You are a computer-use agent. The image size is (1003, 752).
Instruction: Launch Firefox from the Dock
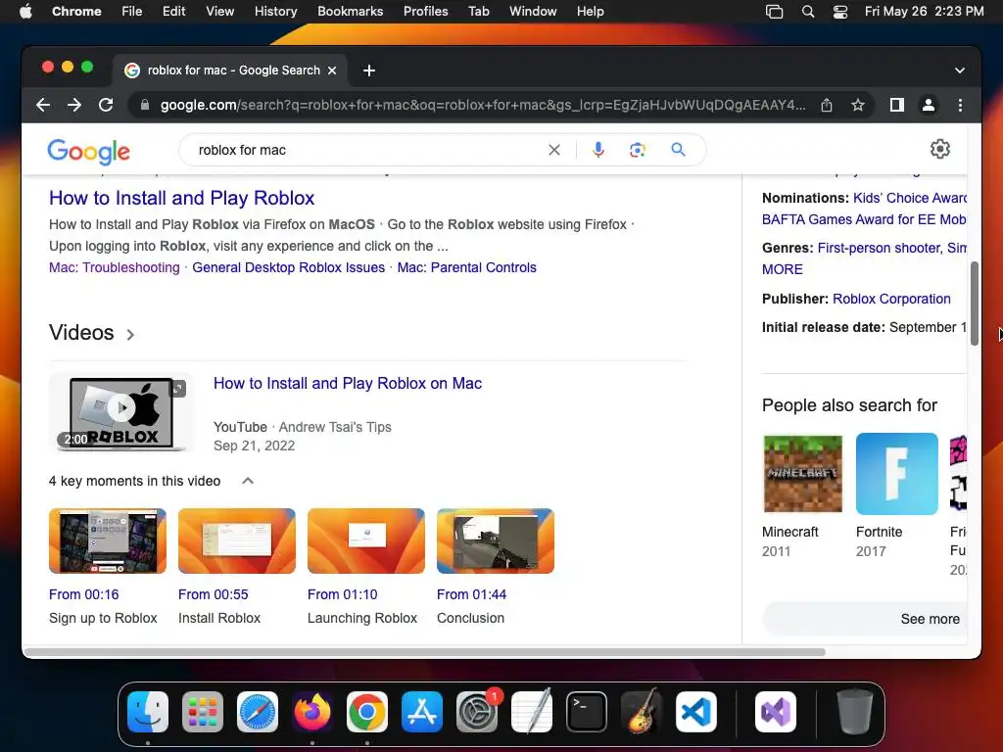[x=312, y=712]
